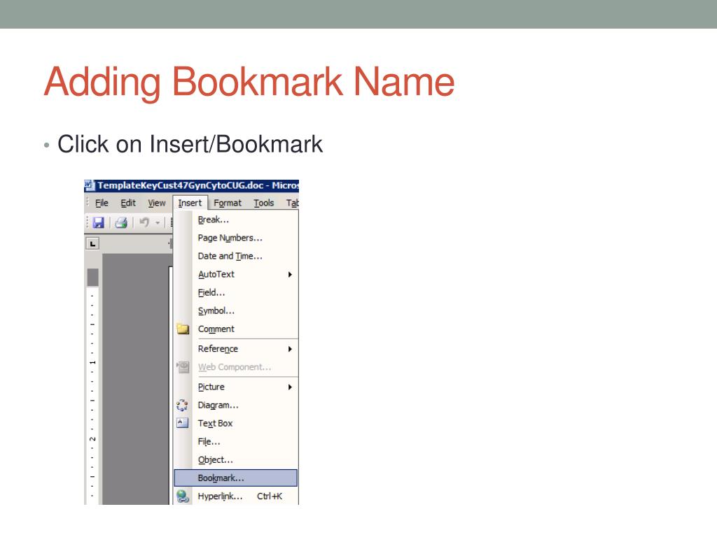Select the AutoText menu item
The image size is (717, 537).
pyautogui.click(x=236, y=274)
